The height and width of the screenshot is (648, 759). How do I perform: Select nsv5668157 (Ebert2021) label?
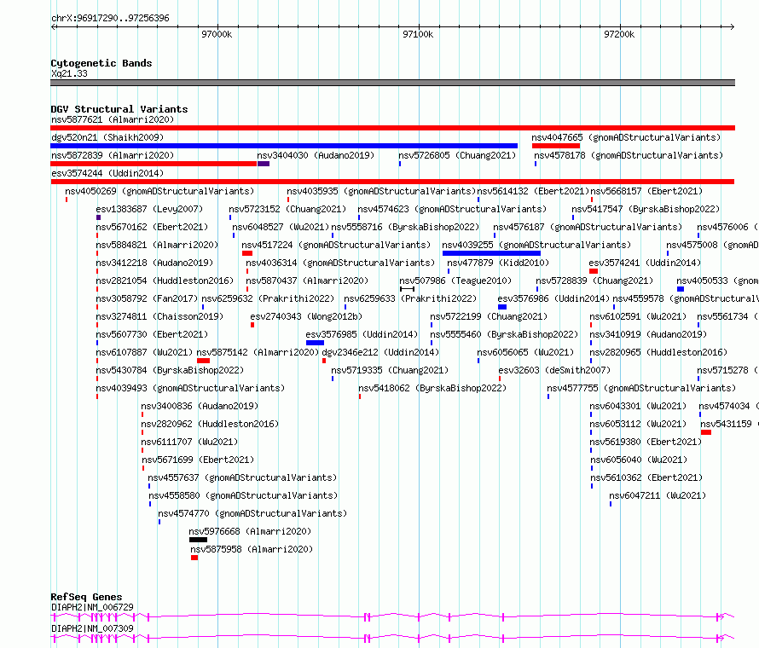click(646, 191)
